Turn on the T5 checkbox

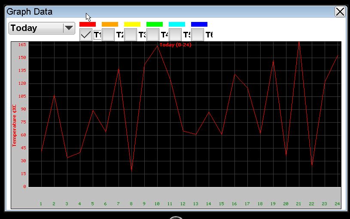175,35
